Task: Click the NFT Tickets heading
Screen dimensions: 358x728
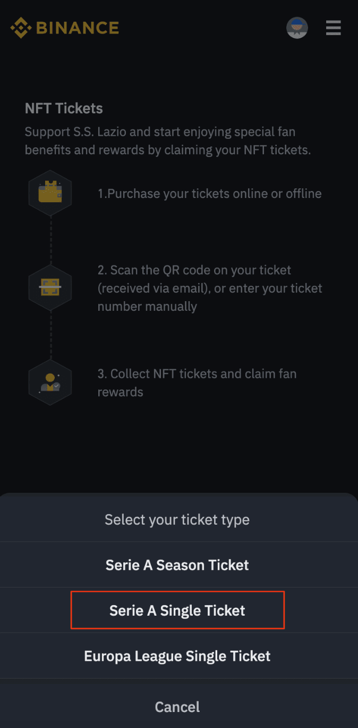Action: tap(64, 109)
